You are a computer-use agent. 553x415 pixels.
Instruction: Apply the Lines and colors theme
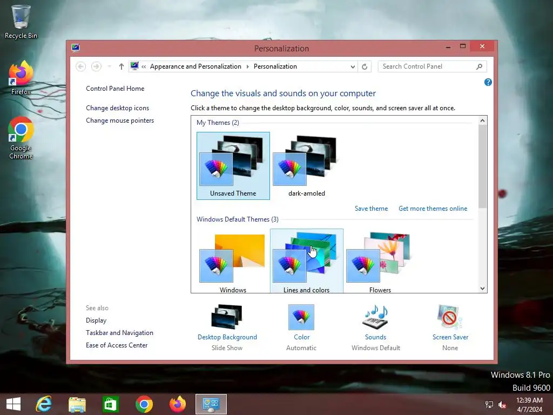(x=307, y=262)
